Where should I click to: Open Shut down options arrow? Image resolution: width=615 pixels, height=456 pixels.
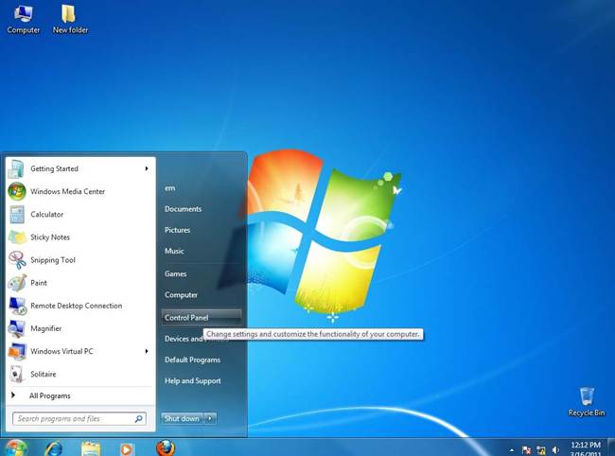(x=210, y=419)
